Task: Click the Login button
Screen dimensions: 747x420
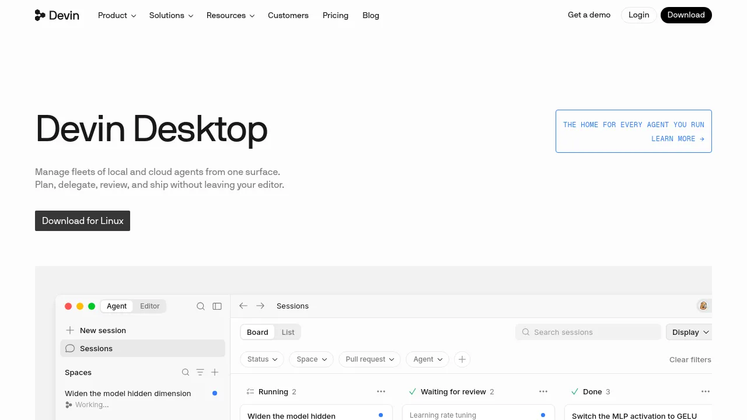Action: tap(639, 15)
